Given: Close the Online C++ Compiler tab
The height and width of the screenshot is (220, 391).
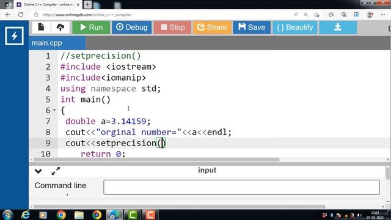Looking at the screenshot, I should 78,4.
